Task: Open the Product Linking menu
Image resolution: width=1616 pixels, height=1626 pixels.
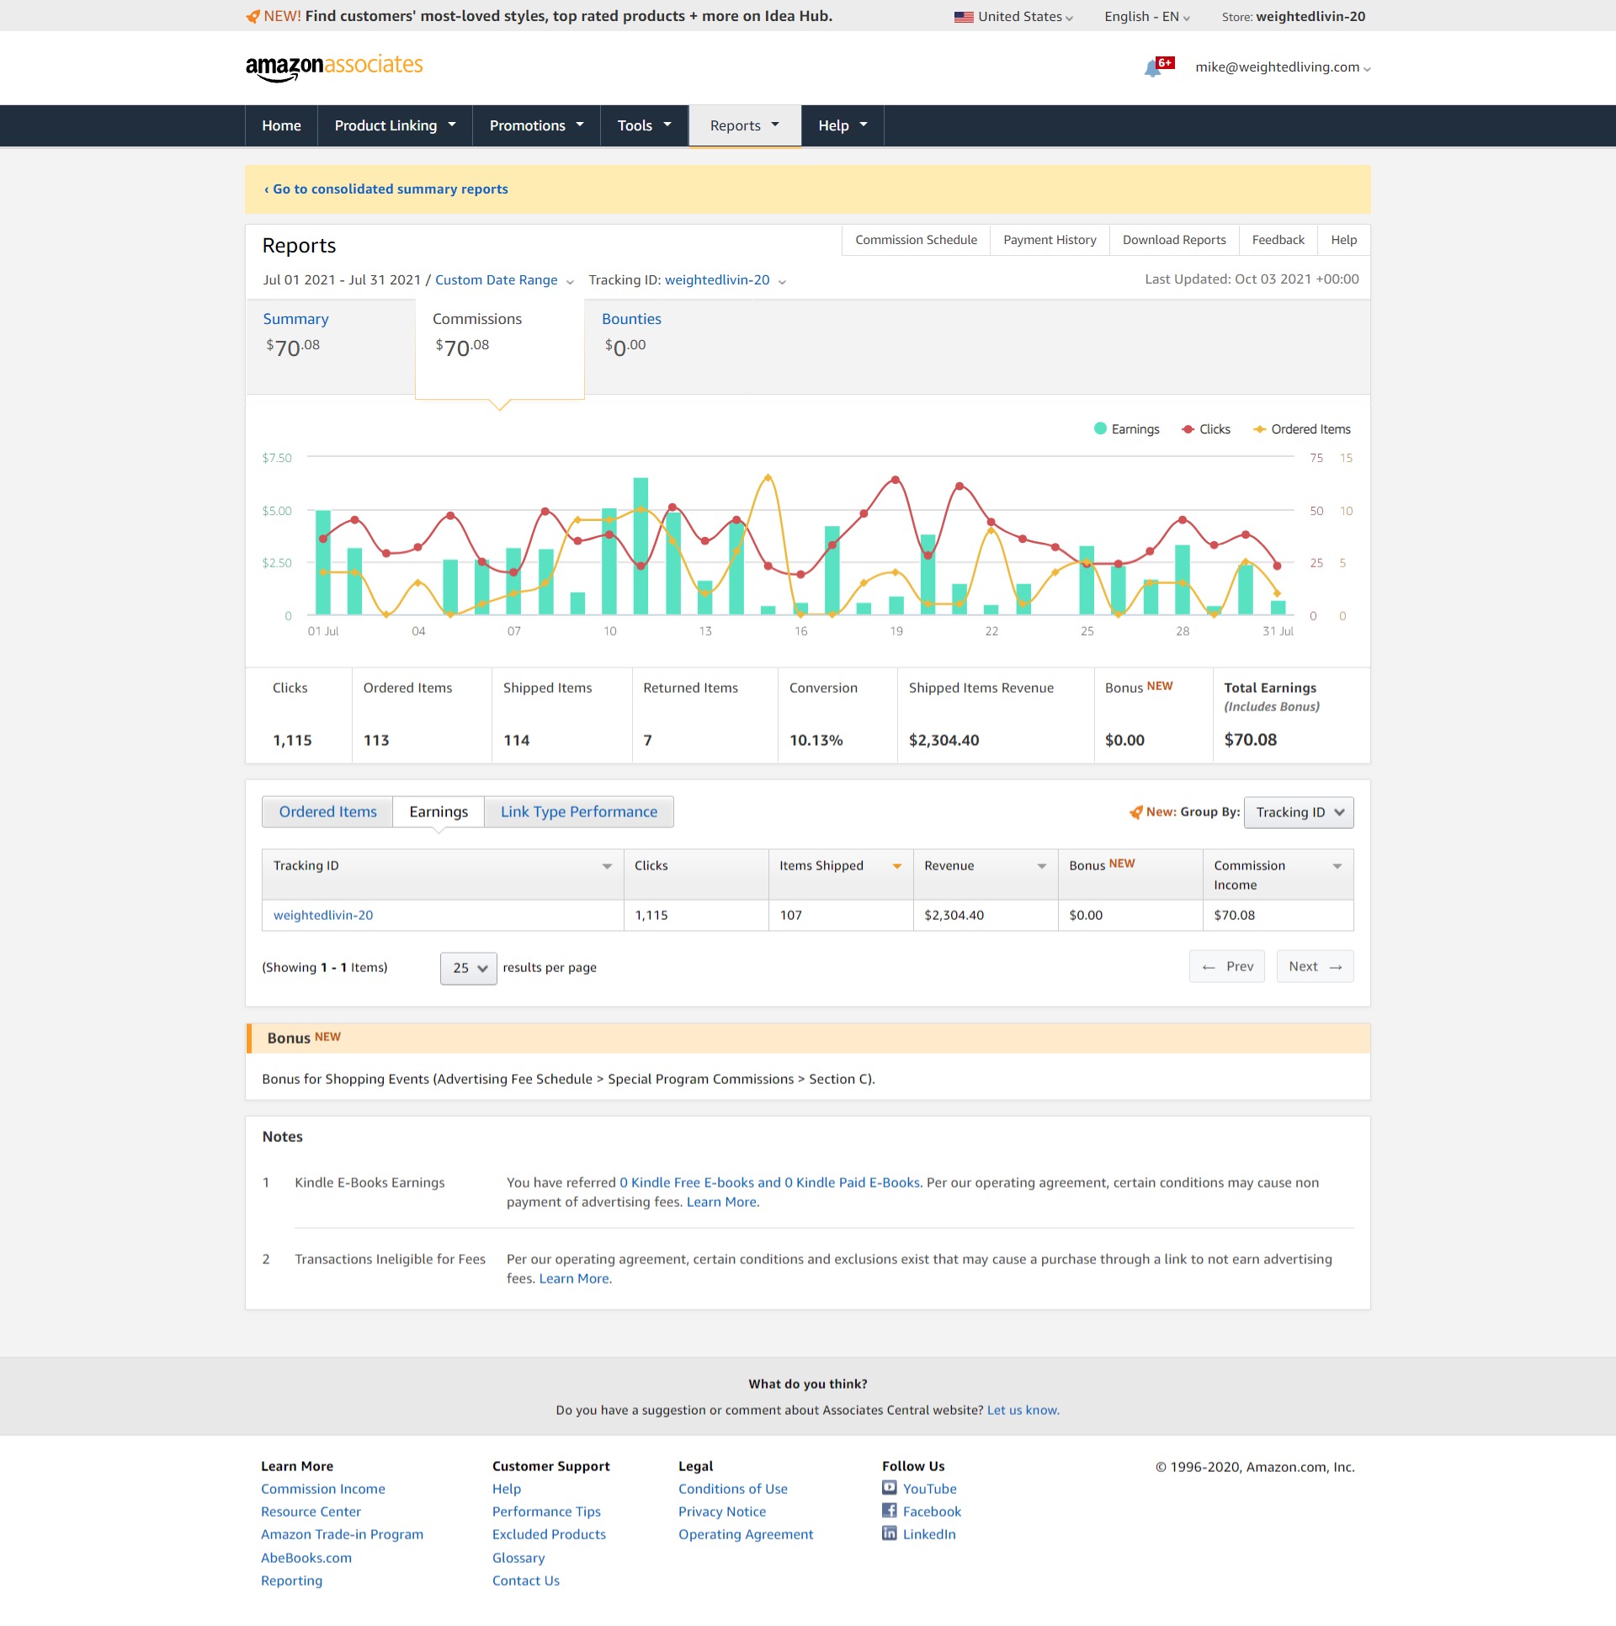Action: click(x=395, y=125)
